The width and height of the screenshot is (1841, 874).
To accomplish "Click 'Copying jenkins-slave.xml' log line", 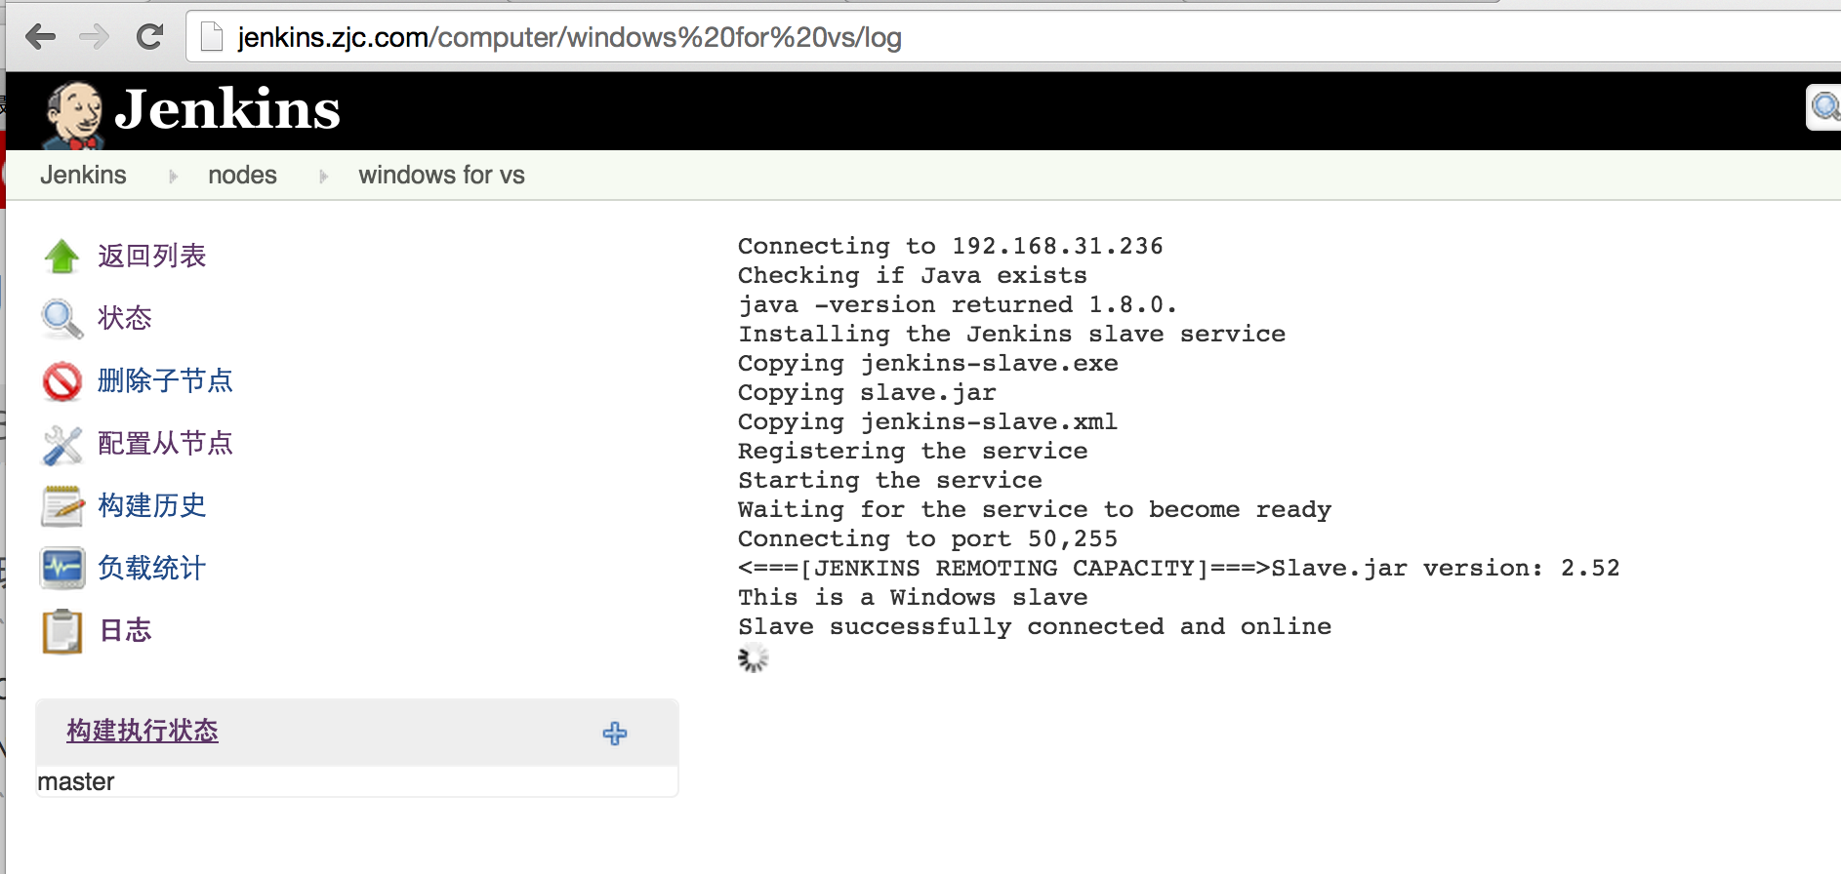I will tap(927, 421).
